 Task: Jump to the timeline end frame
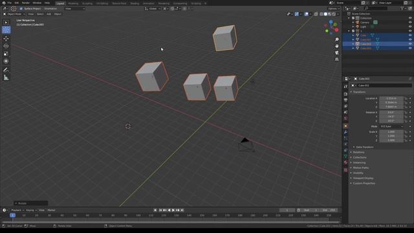coord(182,210)
